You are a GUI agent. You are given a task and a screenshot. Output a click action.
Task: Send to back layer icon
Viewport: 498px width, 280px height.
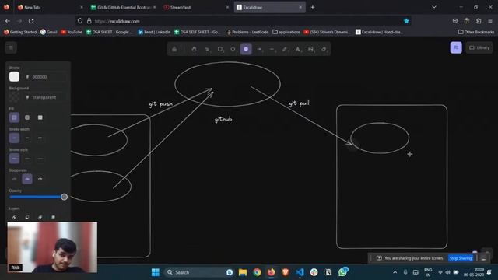(14, 217)
